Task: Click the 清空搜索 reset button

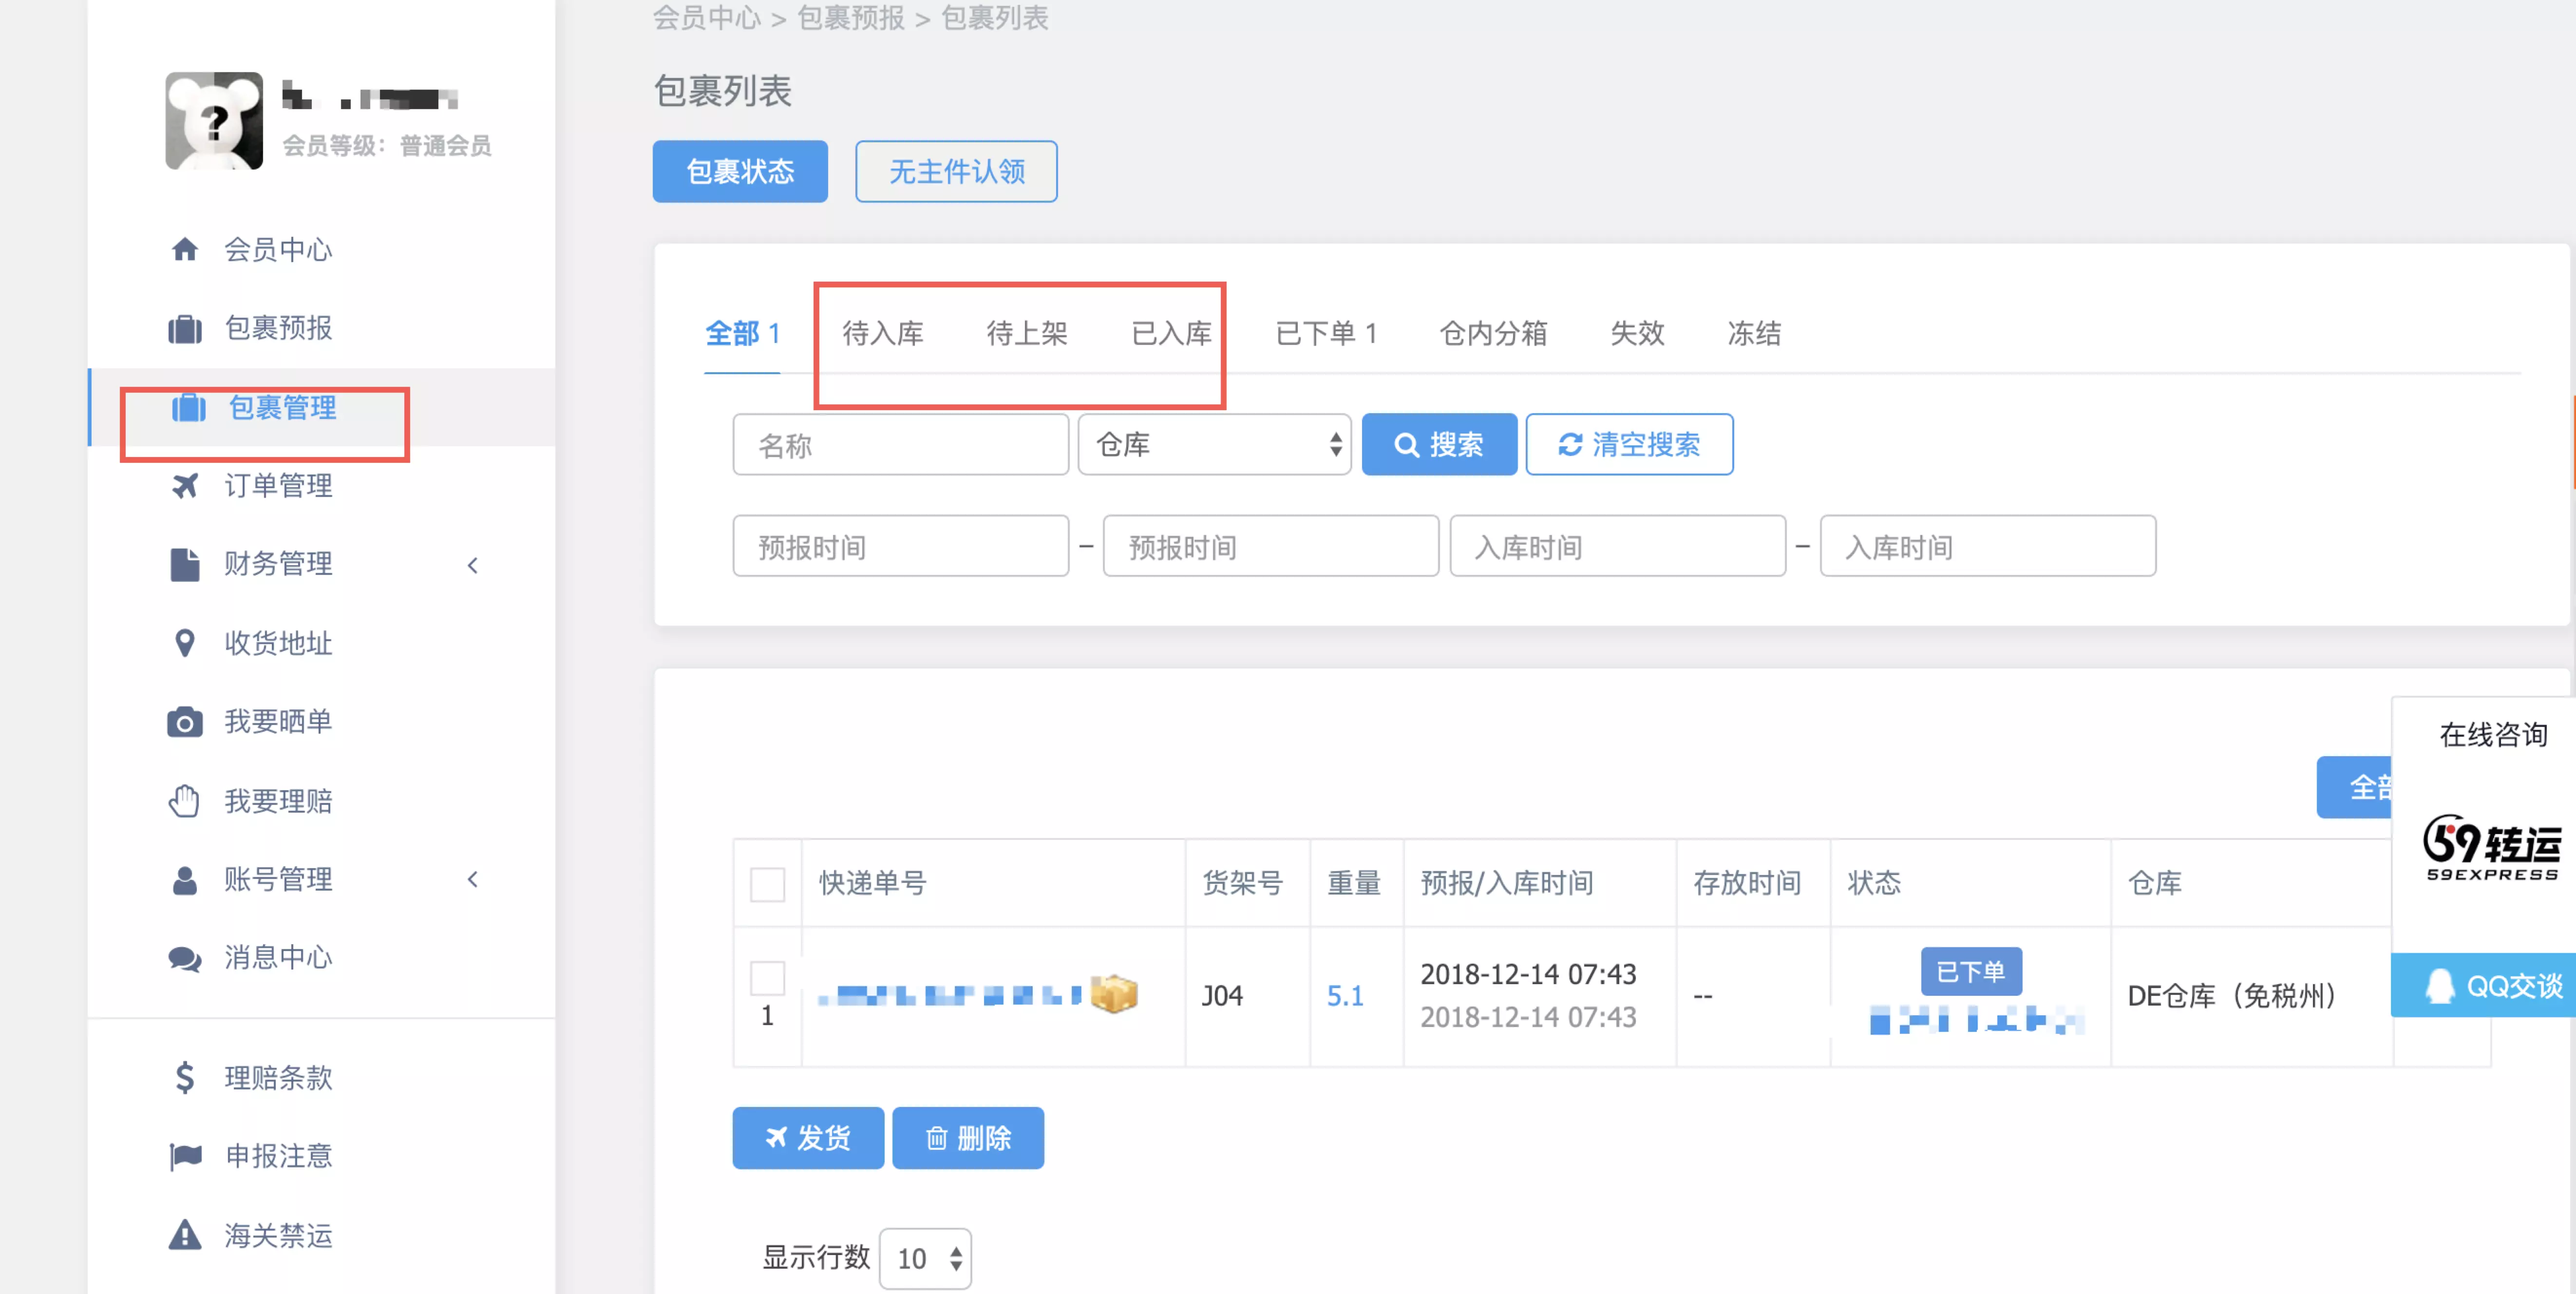Action: coord(1629,445)
